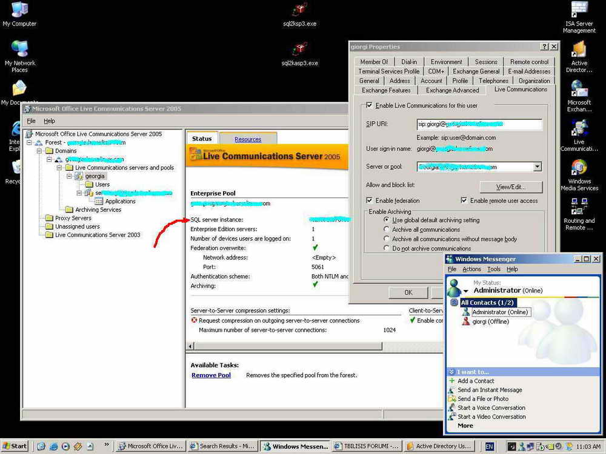This screenshot has width=606, height=454.
Task: Open Help menu in Live Communications Server
Action: (x=50, y=121)
